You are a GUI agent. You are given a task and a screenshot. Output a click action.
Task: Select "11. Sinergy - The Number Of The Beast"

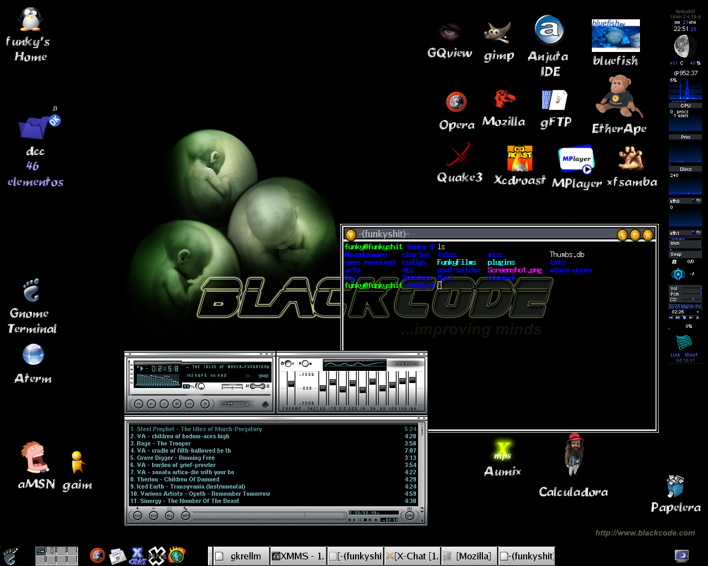[273, 501]
